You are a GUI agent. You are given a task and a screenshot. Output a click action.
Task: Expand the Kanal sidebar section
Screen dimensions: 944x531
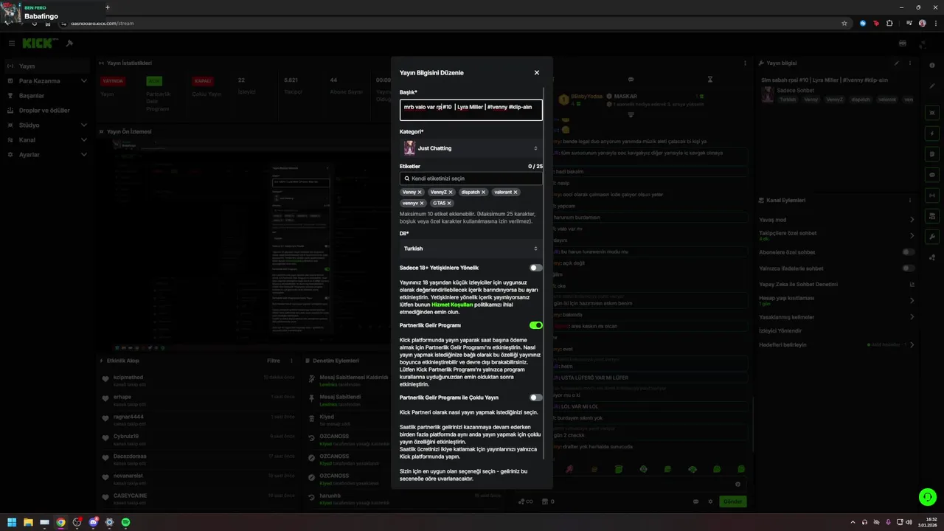point(47,140)
